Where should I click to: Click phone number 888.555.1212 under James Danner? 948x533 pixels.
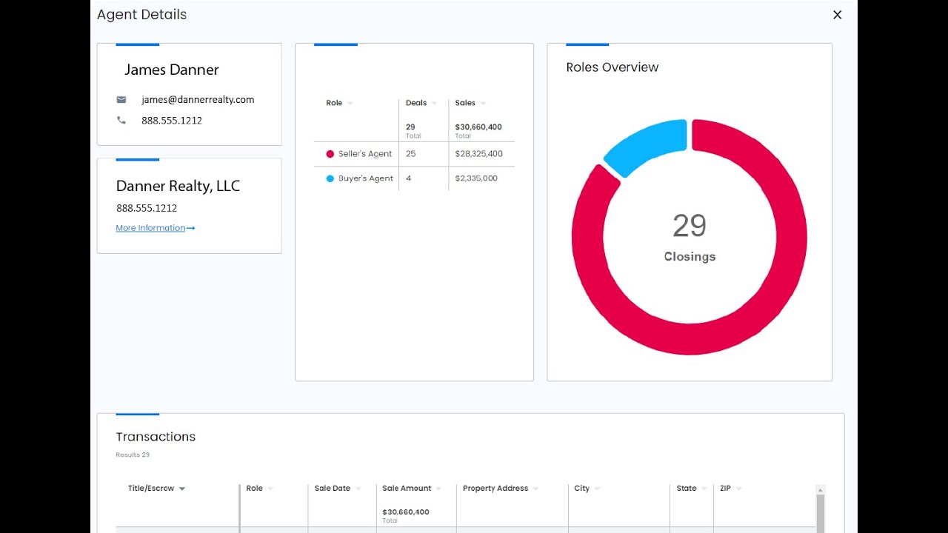point(172,120)
